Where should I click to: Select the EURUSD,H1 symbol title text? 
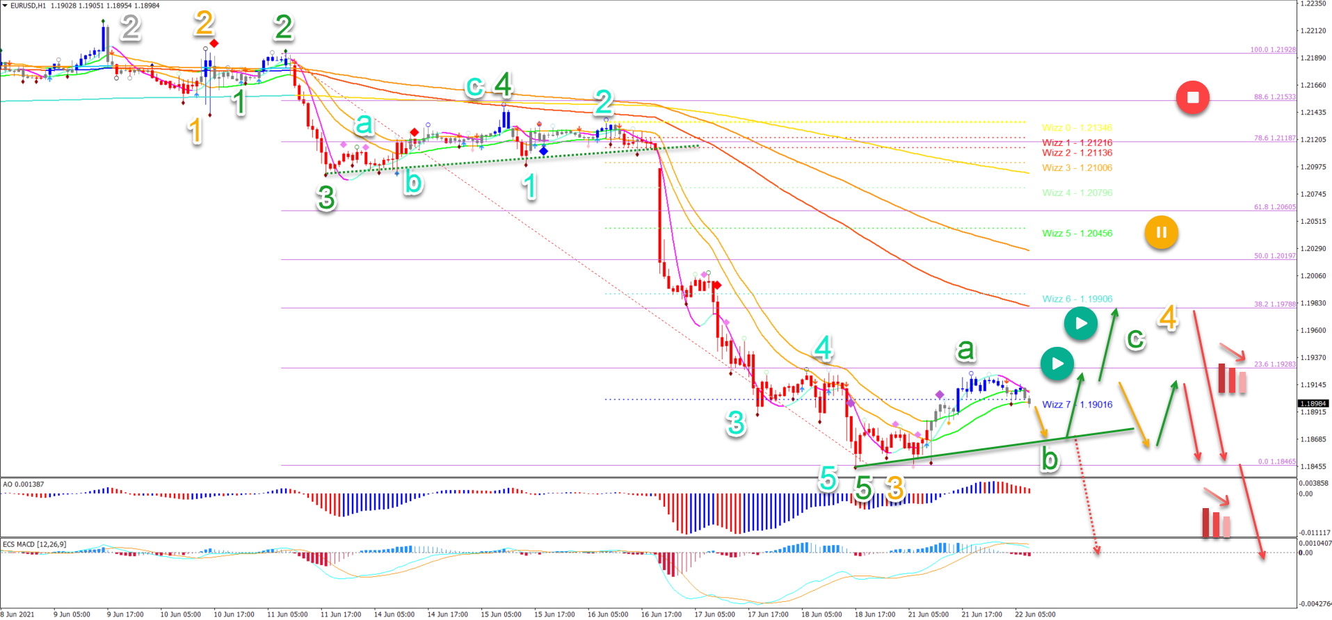click(x=28, y=6)
